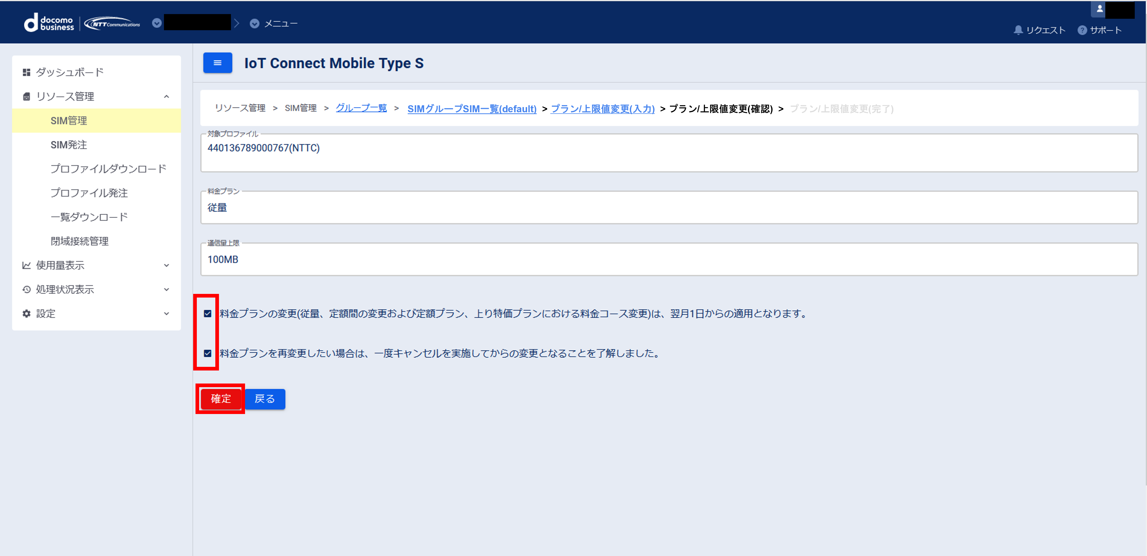Uncheck the 翌月1日からの適用 plan change checkbox

[x=208, y=313]
